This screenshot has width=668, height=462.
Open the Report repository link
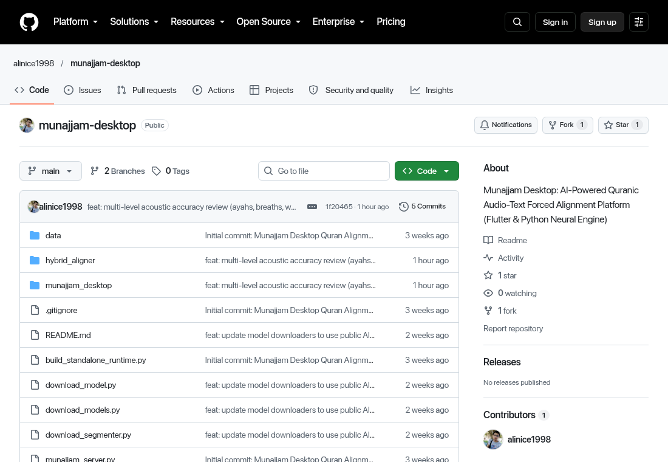point(513,328)
